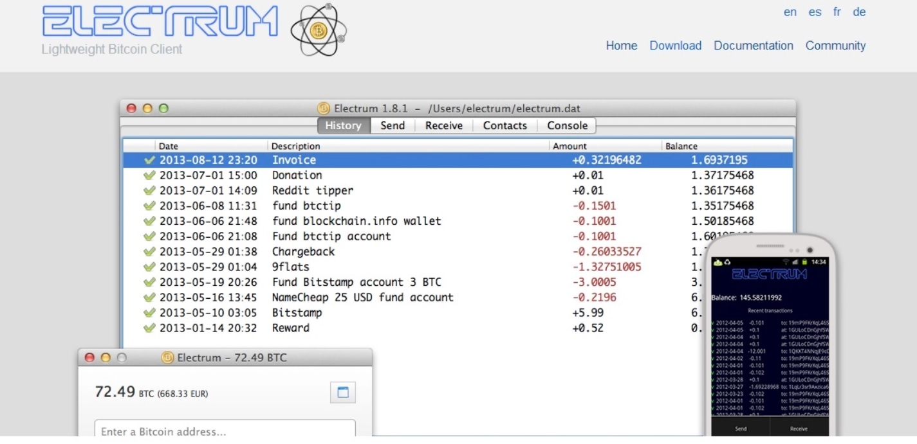This screenshot has height=444, width=917.
Task: Switch to the Receive tab
Action: 444,125
